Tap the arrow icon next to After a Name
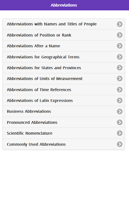 pos(120,46)
